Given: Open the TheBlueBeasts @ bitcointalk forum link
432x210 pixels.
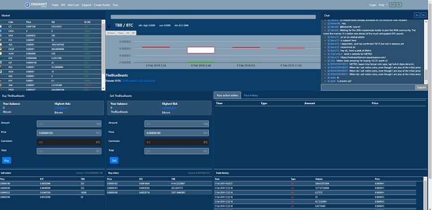Looking at the screenshot, I should [139, 81].
